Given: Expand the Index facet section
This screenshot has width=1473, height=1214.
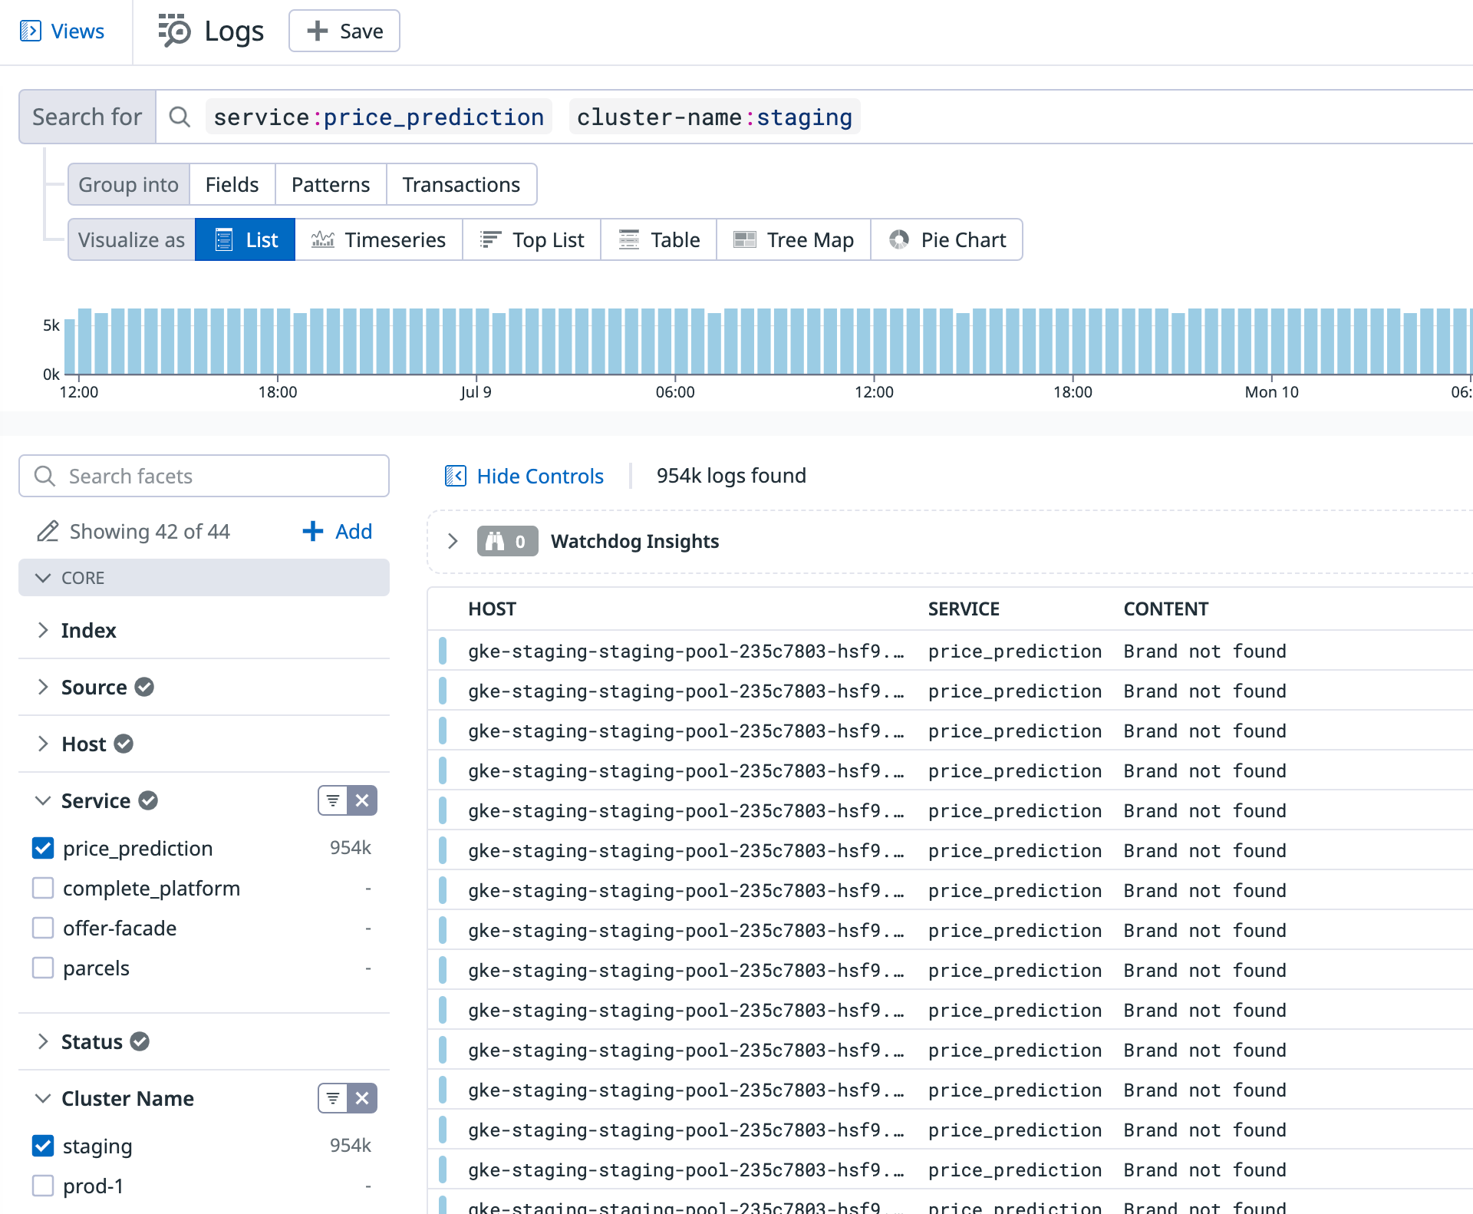Looking at the screenshot, I should click(x=44, y=630).
